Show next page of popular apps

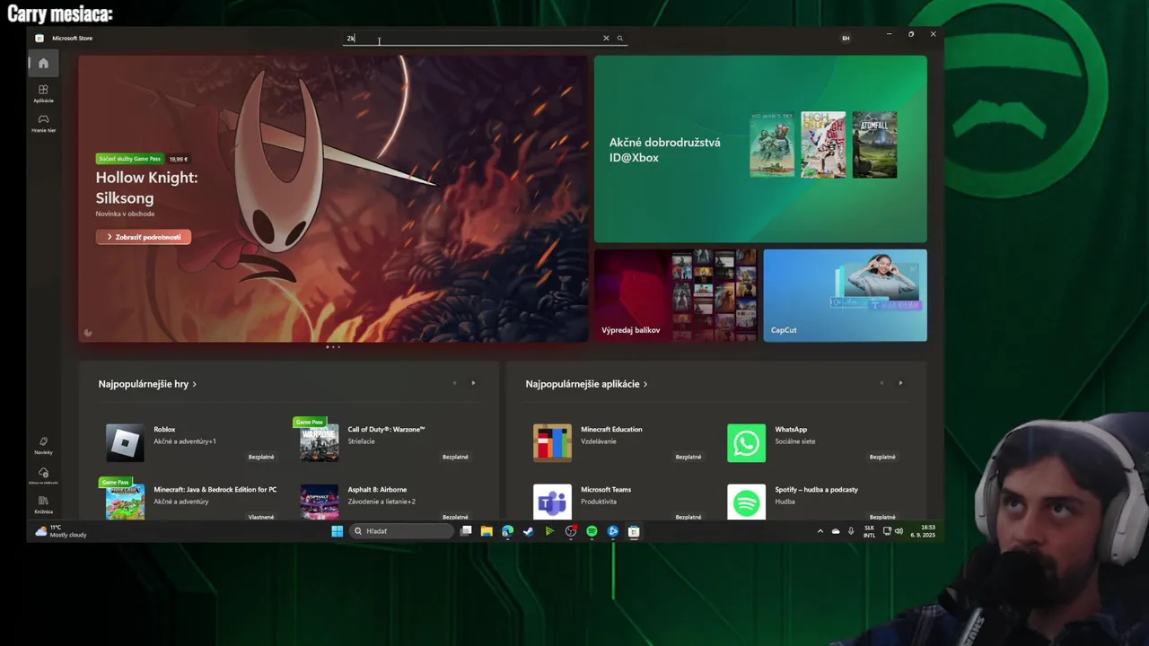(x=900, y=383)
